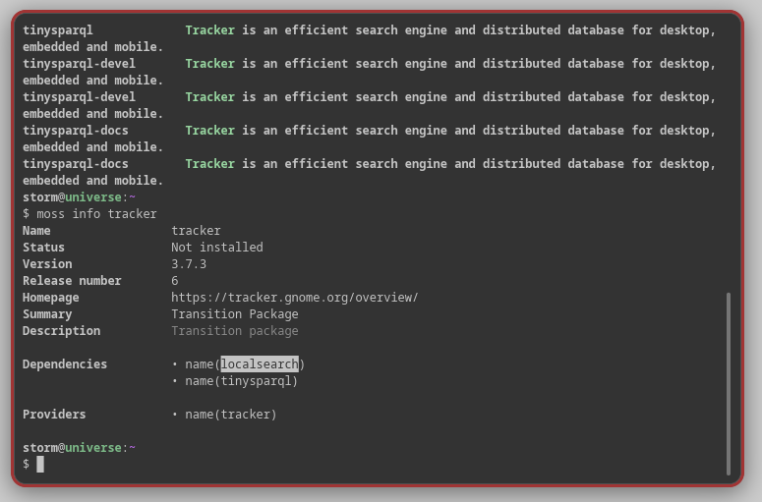Viewport: 762px width, 502px height.
Task: Click the dimmed 'Transition package' description value
Action: tap(235, 331)
